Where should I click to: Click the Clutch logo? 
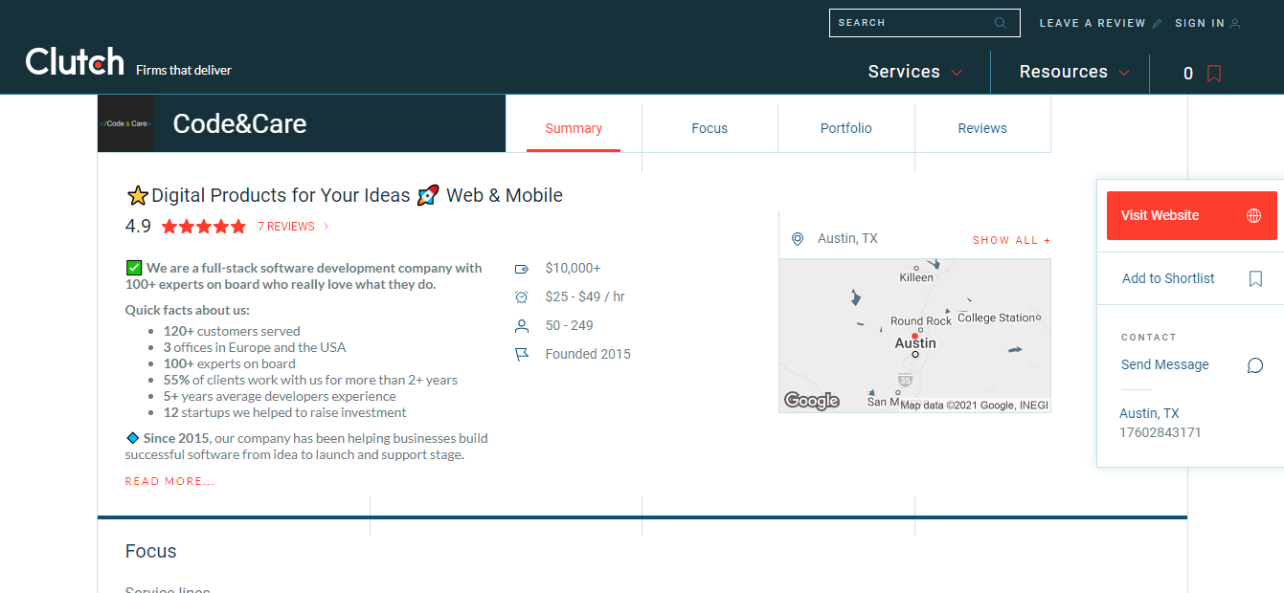click(75, 62)
